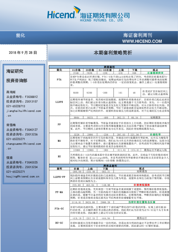
Task: Select consulting number Z0013234
Action: (x=31, y=167)
